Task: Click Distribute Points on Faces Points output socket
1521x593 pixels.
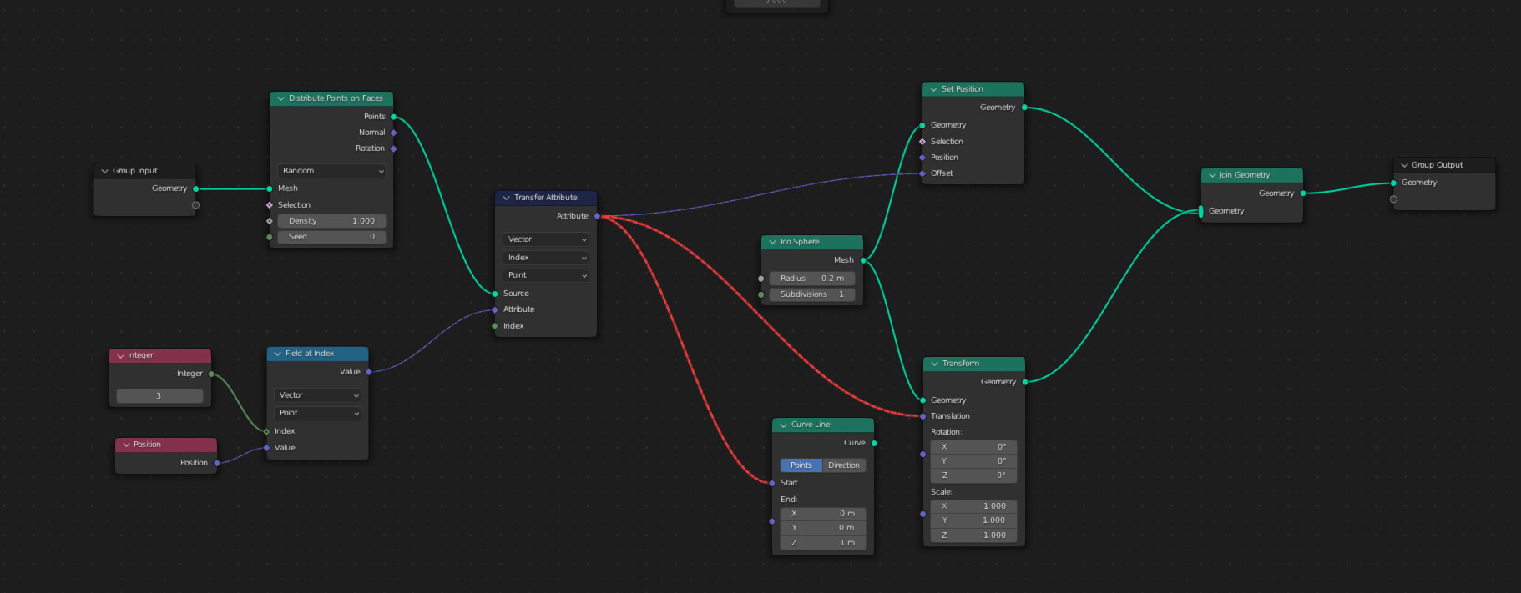Action: click(x=394, y=117)
